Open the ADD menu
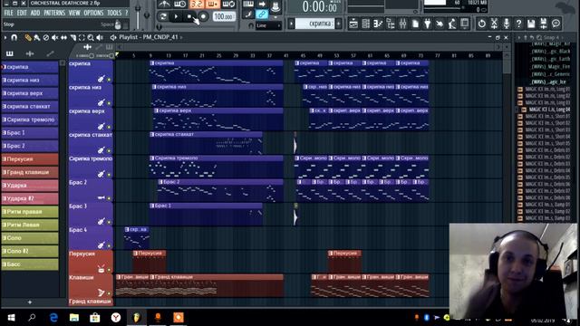Screen dimensions: 580x326 35,13
